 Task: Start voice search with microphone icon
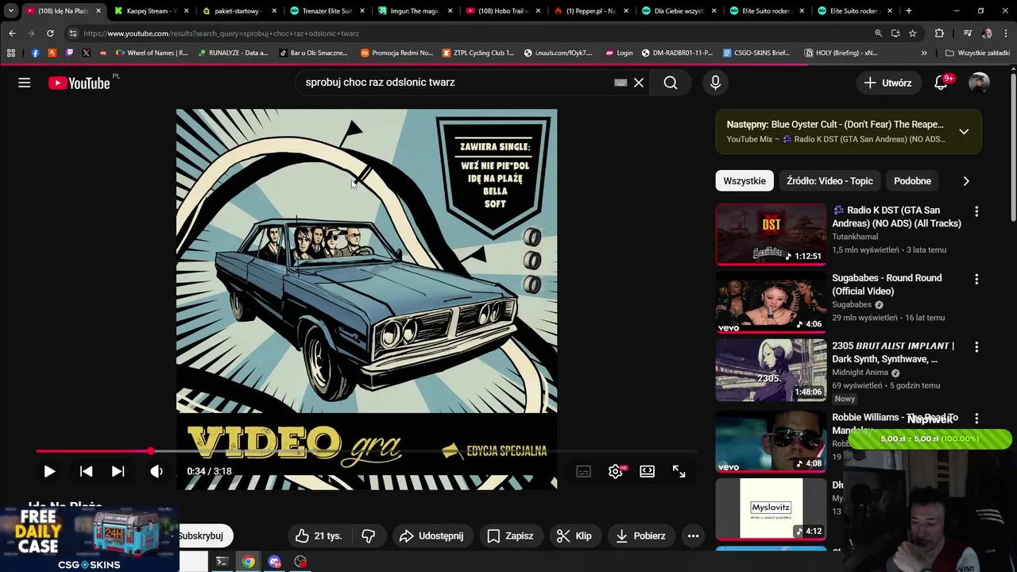pyautogui.click(x=715, y=83)
